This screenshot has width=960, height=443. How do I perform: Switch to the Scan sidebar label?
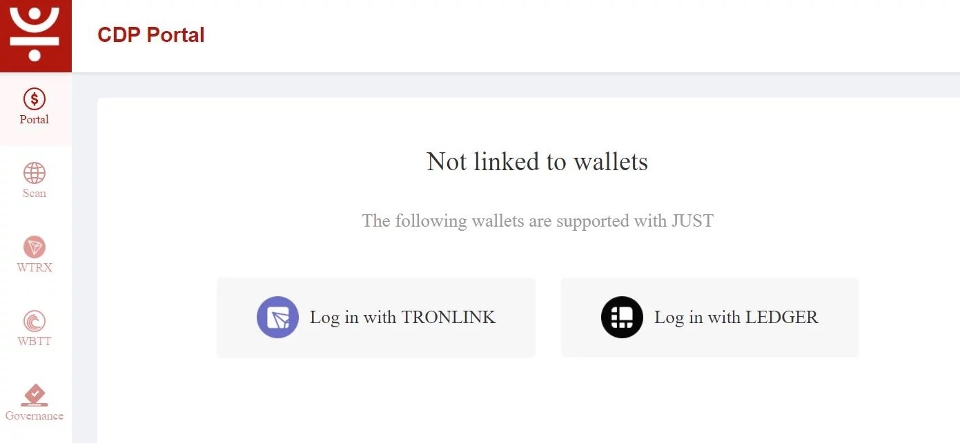click(35, 193)
